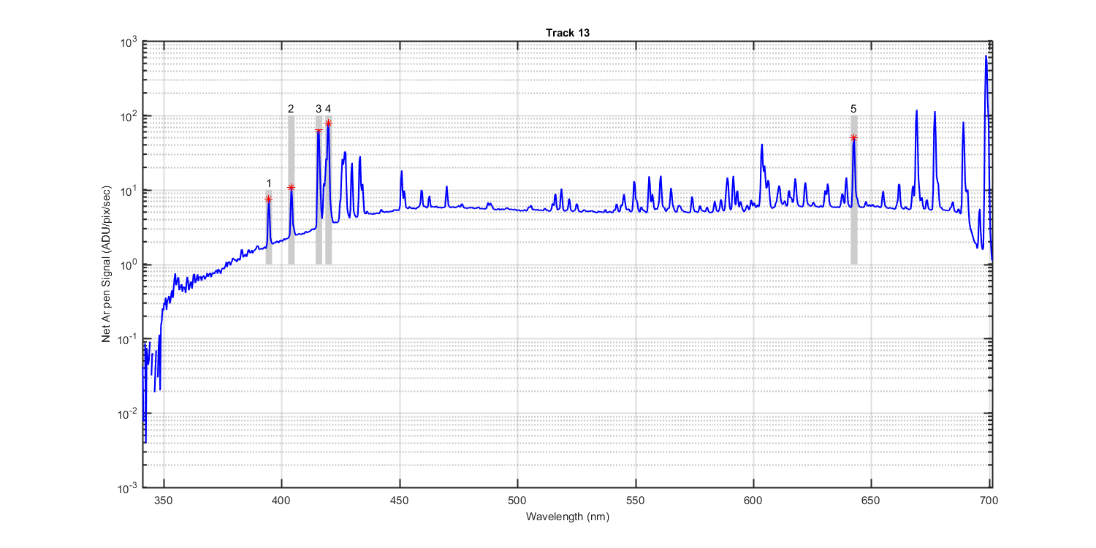Click the peak number label "3"
The height and width of the screenshot is (548, 1096).
coord(319,109)
